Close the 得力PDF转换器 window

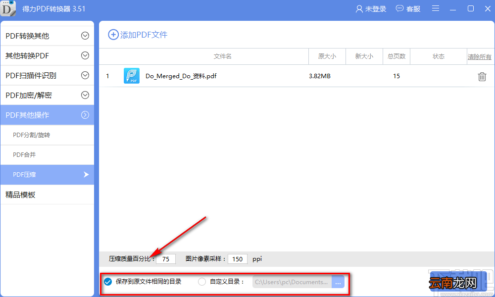tap(488, 8)
